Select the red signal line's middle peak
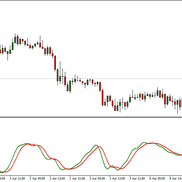The height and width of the screenshot is (182, 182). 99,147
